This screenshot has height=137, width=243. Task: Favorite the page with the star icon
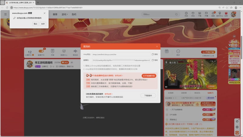pos(227,7)
